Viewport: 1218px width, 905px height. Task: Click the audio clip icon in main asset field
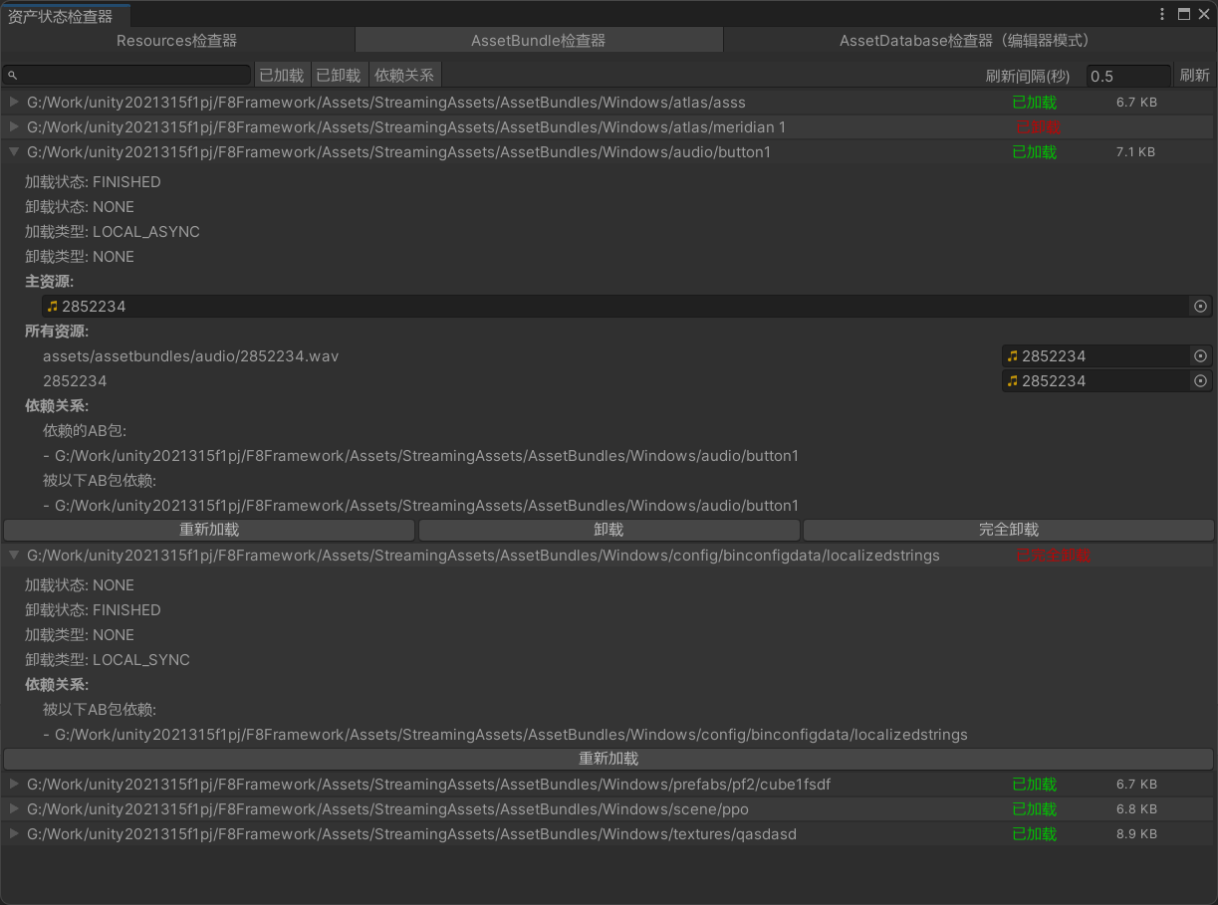pos(53,307)
